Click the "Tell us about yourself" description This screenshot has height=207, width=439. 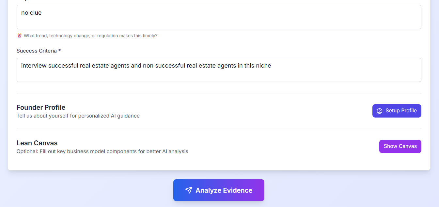[78, 116]
